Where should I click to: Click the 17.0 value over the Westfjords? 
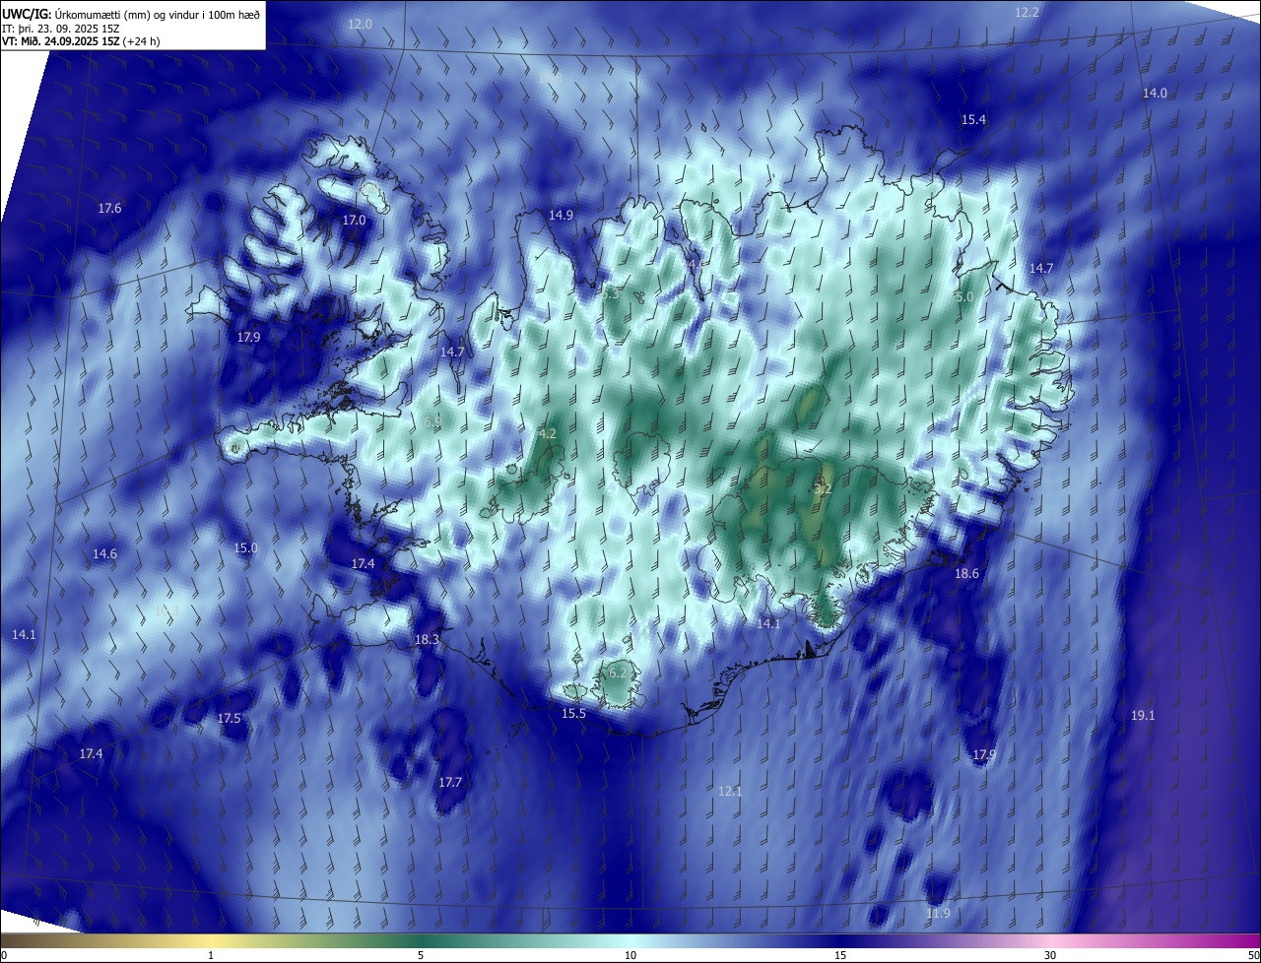coord(354,221)
